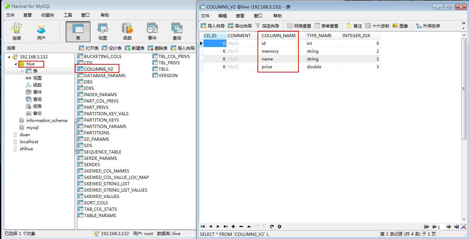Click 新建表 (New Table) button
This screenshot has width=469, height=239.
click(135, 48)
